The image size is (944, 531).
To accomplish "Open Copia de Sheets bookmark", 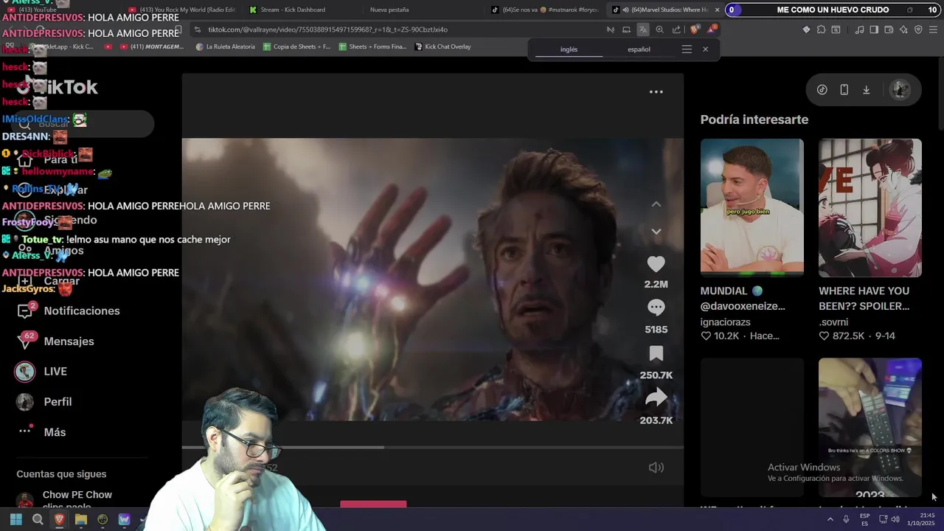I will [296, 46].
